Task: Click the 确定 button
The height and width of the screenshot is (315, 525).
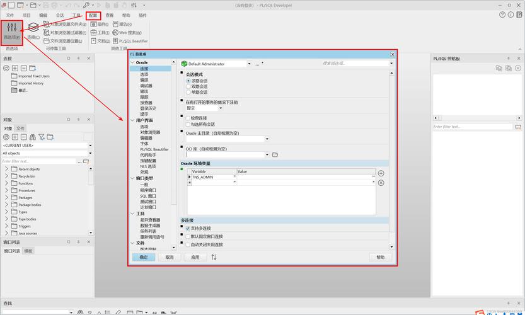Action: 144,257
